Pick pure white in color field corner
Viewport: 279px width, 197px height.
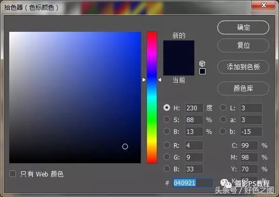(x=10, y=32)
